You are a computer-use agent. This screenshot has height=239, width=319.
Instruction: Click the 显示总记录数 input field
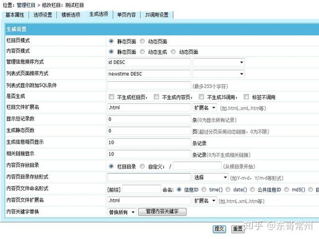(x=149, y=119)
